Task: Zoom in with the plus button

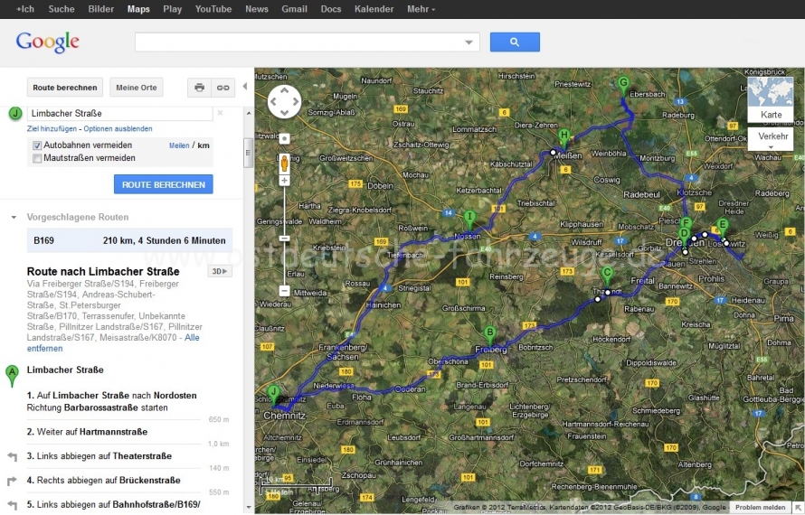Action: click(284, 181)
